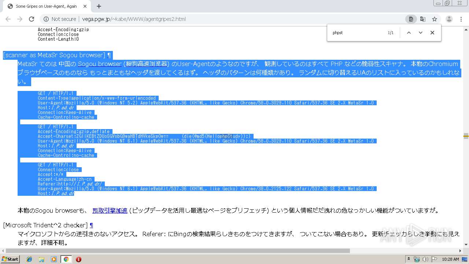View Not secure site information

point(60,19)
